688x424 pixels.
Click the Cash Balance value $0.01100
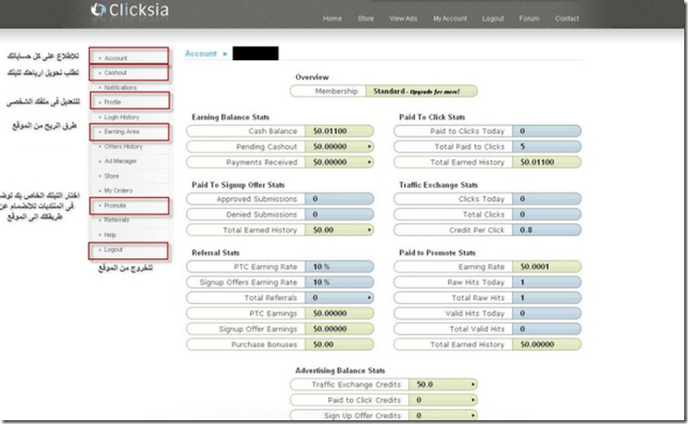(x=330, y=131)
